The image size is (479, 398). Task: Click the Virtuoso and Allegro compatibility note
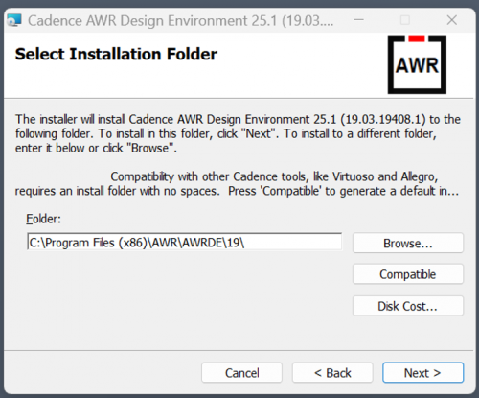(237, 184)
